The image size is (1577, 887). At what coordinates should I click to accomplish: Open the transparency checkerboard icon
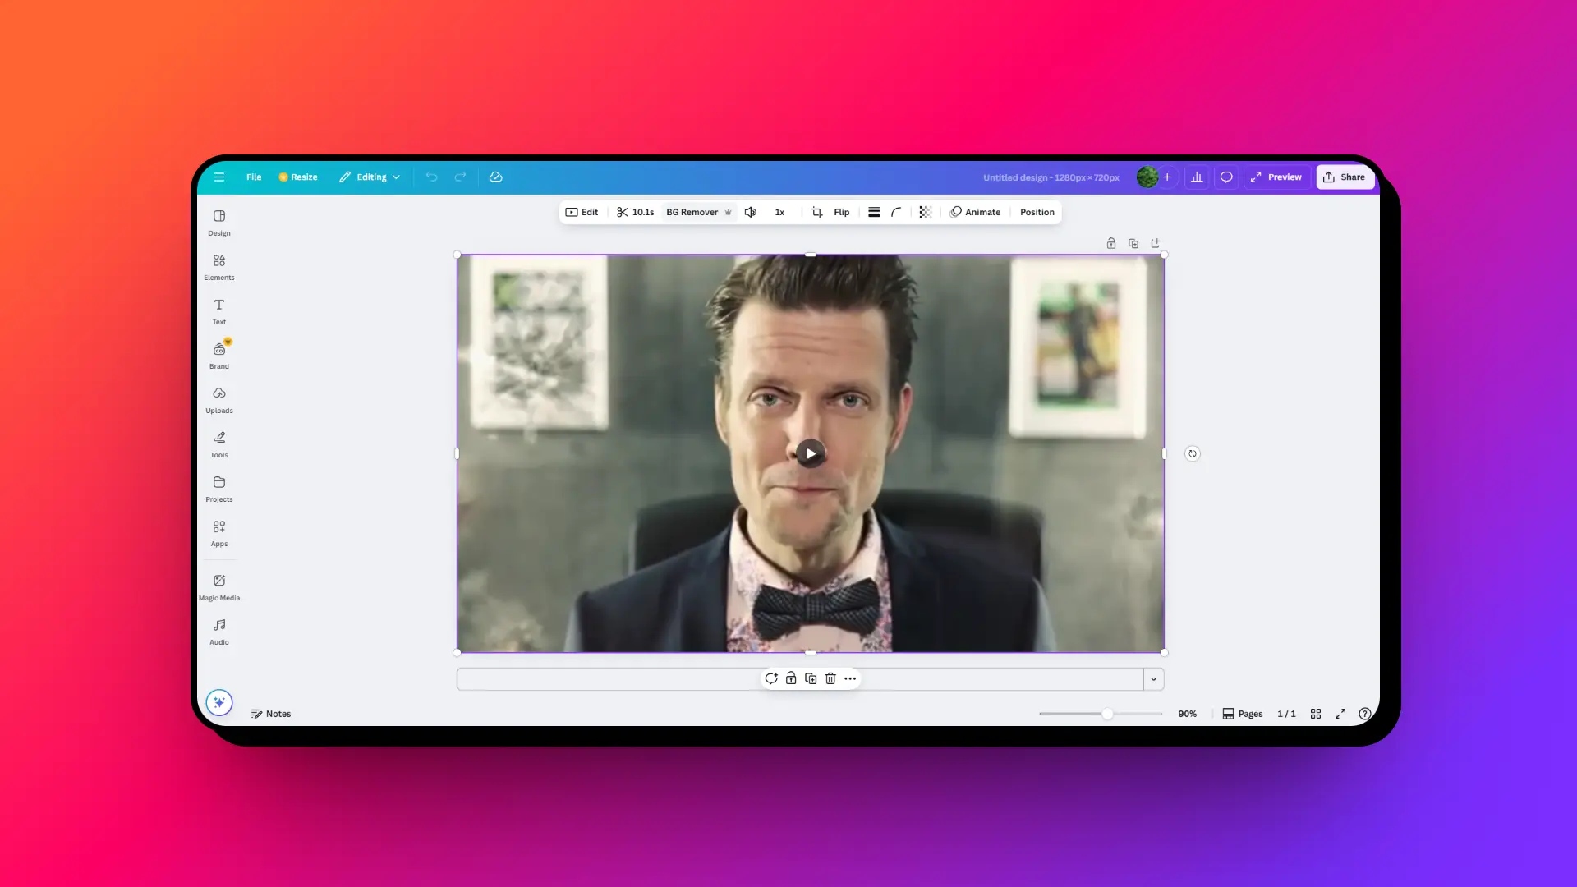point(926,212)
